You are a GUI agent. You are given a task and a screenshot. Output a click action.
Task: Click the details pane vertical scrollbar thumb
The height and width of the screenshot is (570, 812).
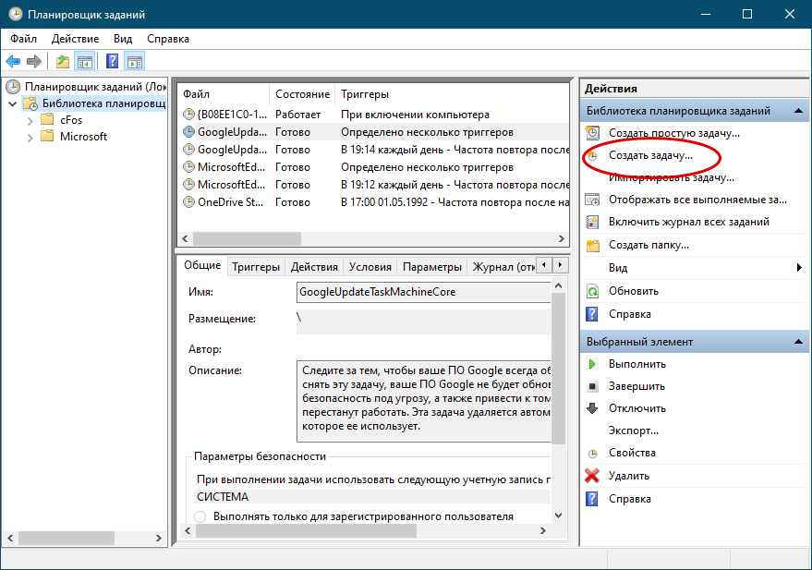558,368
